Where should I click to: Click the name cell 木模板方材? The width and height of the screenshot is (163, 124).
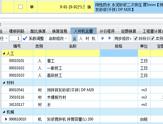click(x=73, y=97)
